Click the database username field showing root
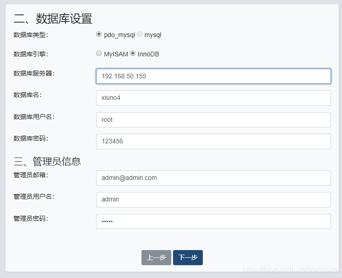 (213, 120)
